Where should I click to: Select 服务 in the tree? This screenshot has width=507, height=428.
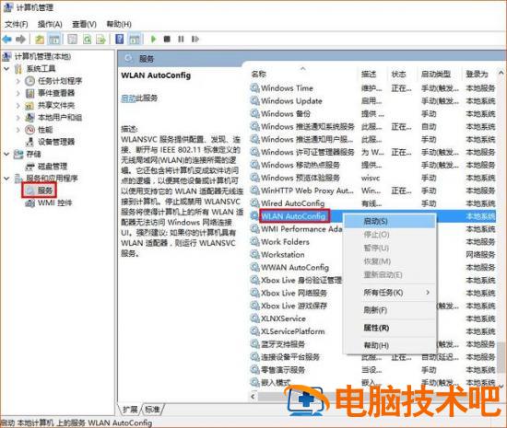(x=39, y=191)
